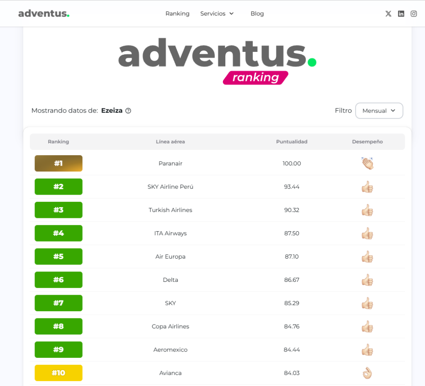Image resolution: width=425 pixels, height=386 pixels.
Task: Expand the Servicios menu
Action: click(217, 14)
